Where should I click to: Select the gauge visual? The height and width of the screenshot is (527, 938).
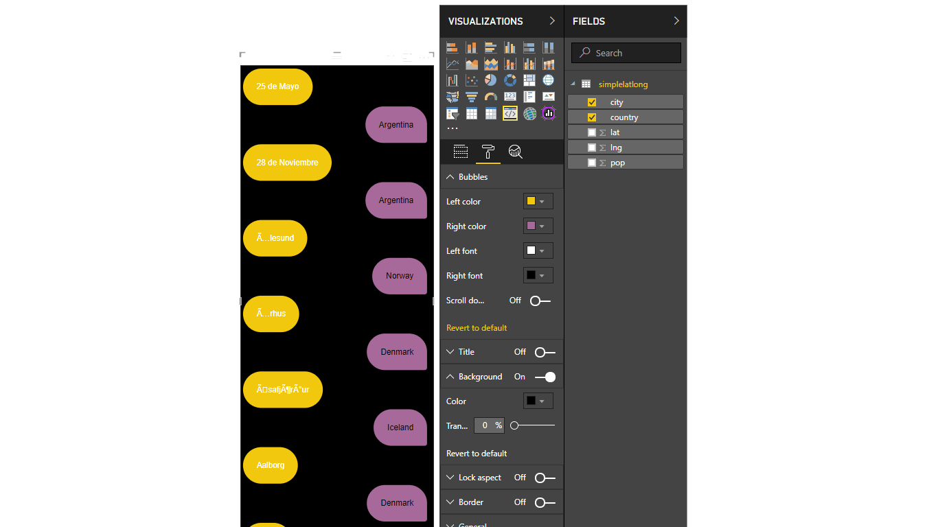coord(491,97)
